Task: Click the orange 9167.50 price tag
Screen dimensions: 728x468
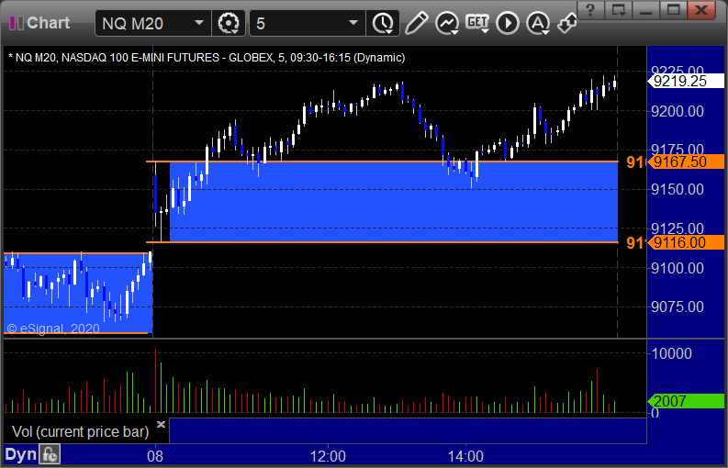Action: (686, 162)
